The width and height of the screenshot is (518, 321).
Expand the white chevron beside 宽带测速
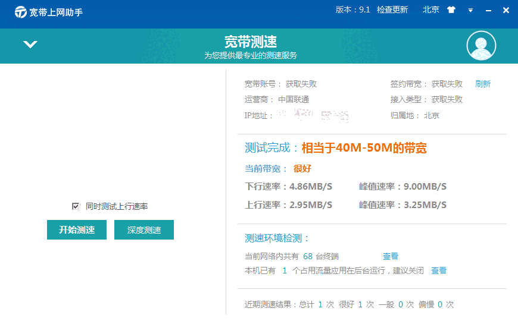30,45
